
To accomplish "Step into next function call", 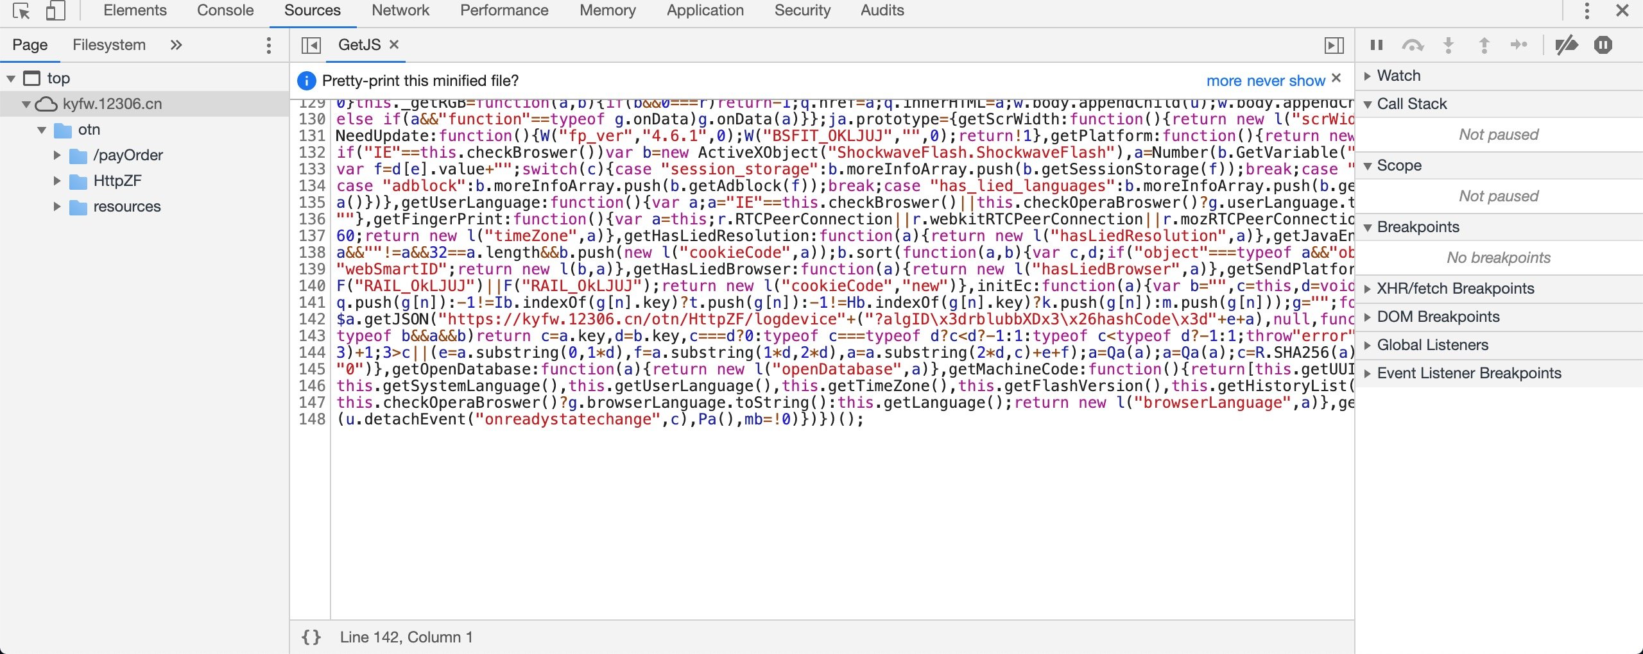I will click(x=1447, y=45).
